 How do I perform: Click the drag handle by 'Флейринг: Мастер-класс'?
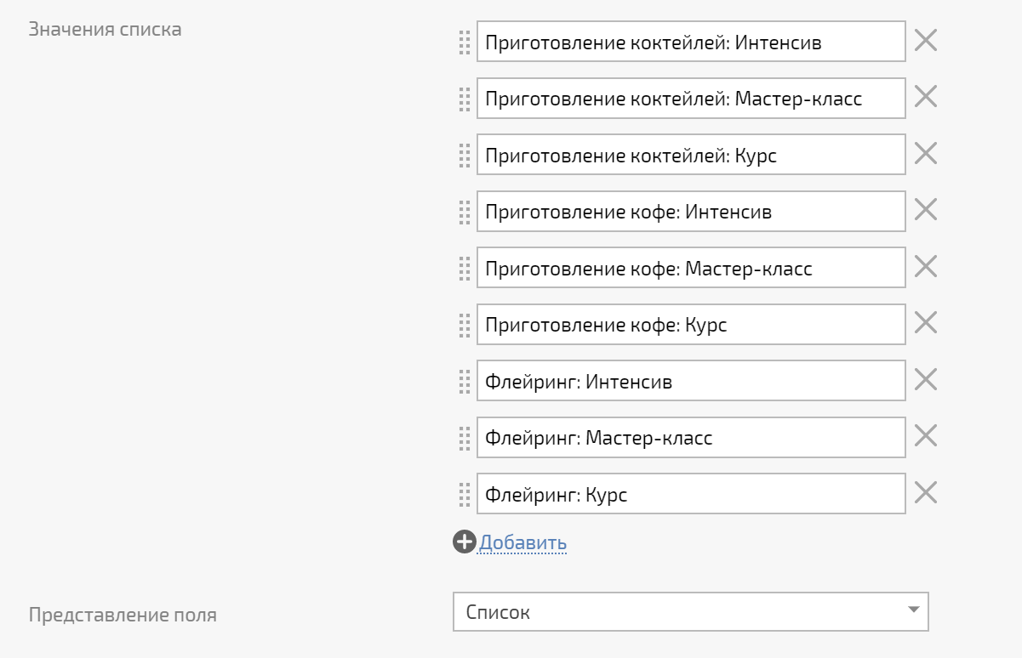465,438
